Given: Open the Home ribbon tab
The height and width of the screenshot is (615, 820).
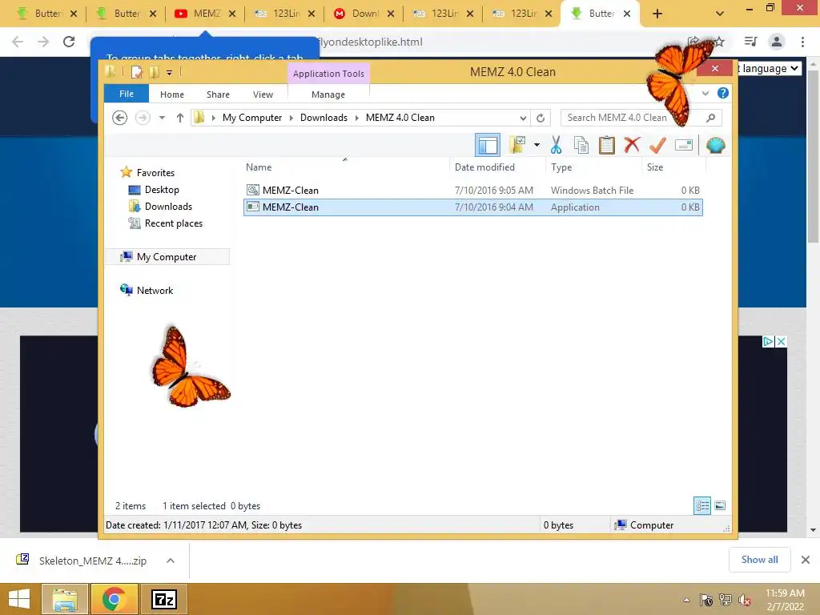Looking at the screenshot, I should click(172, 94).
